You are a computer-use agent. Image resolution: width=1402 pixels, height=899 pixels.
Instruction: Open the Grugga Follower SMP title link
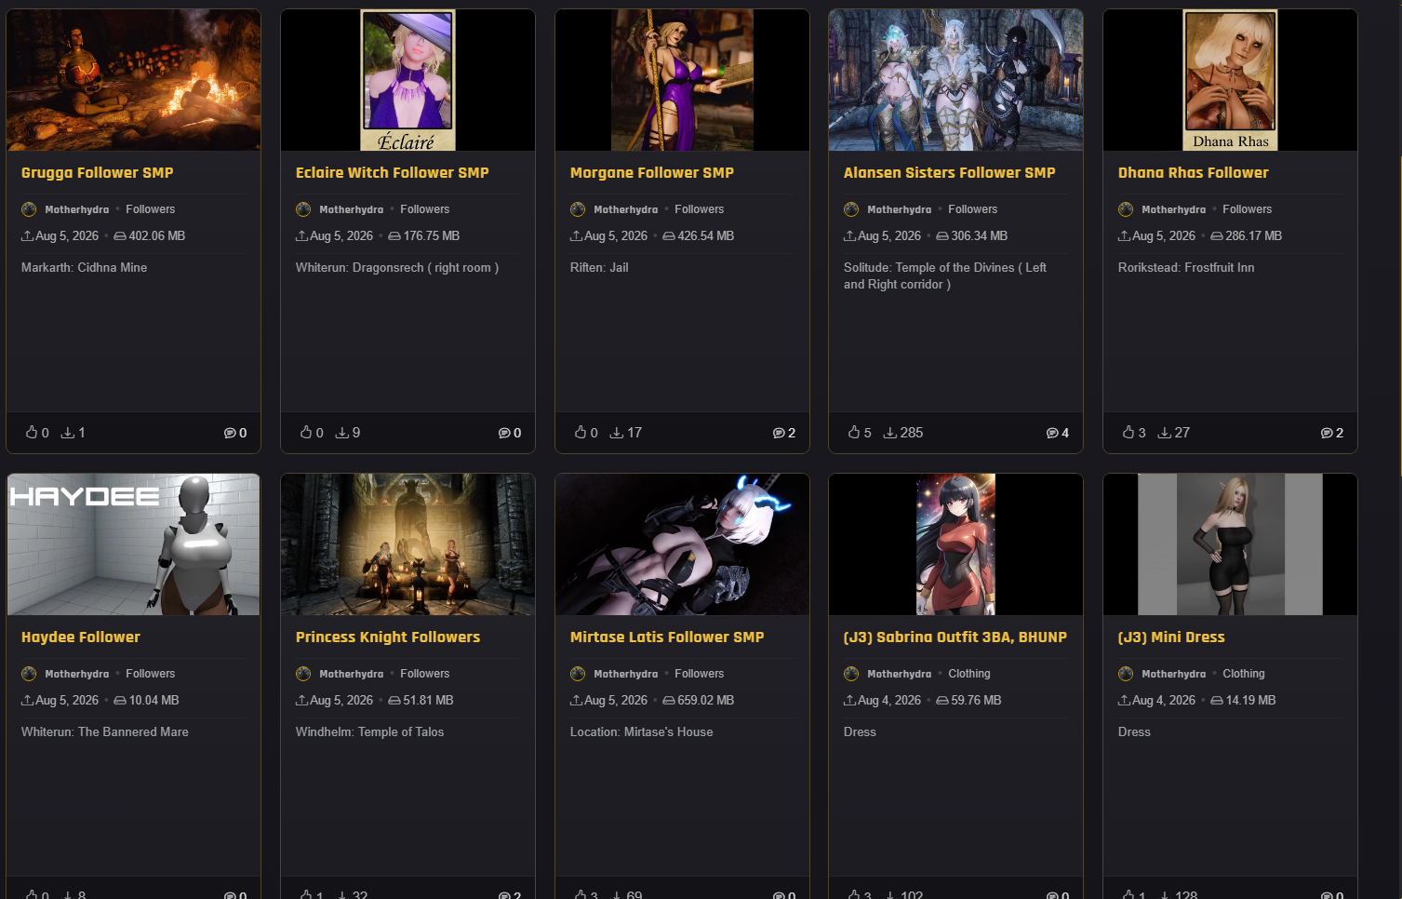click(x=98, y=173)
